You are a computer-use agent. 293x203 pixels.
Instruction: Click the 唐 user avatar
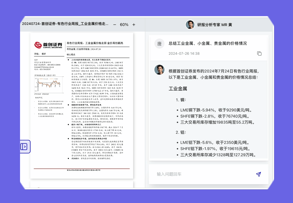point(159,43)
